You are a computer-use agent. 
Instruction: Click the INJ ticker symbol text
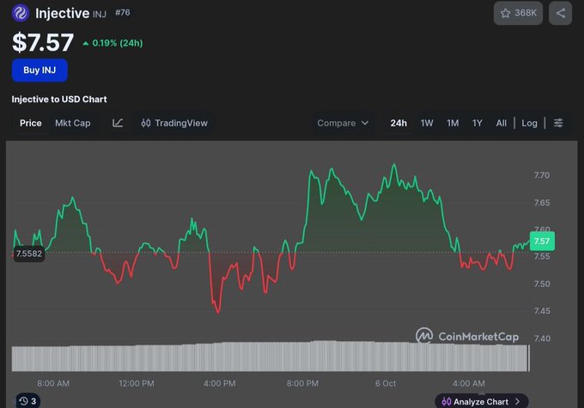point(100,14)
